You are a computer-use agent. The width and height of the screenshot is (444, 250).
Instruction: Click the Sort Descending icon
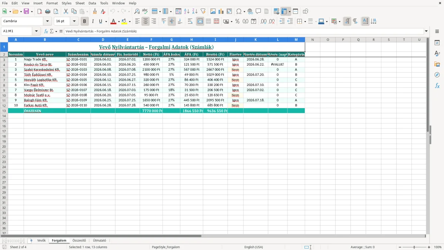point(195,11)
